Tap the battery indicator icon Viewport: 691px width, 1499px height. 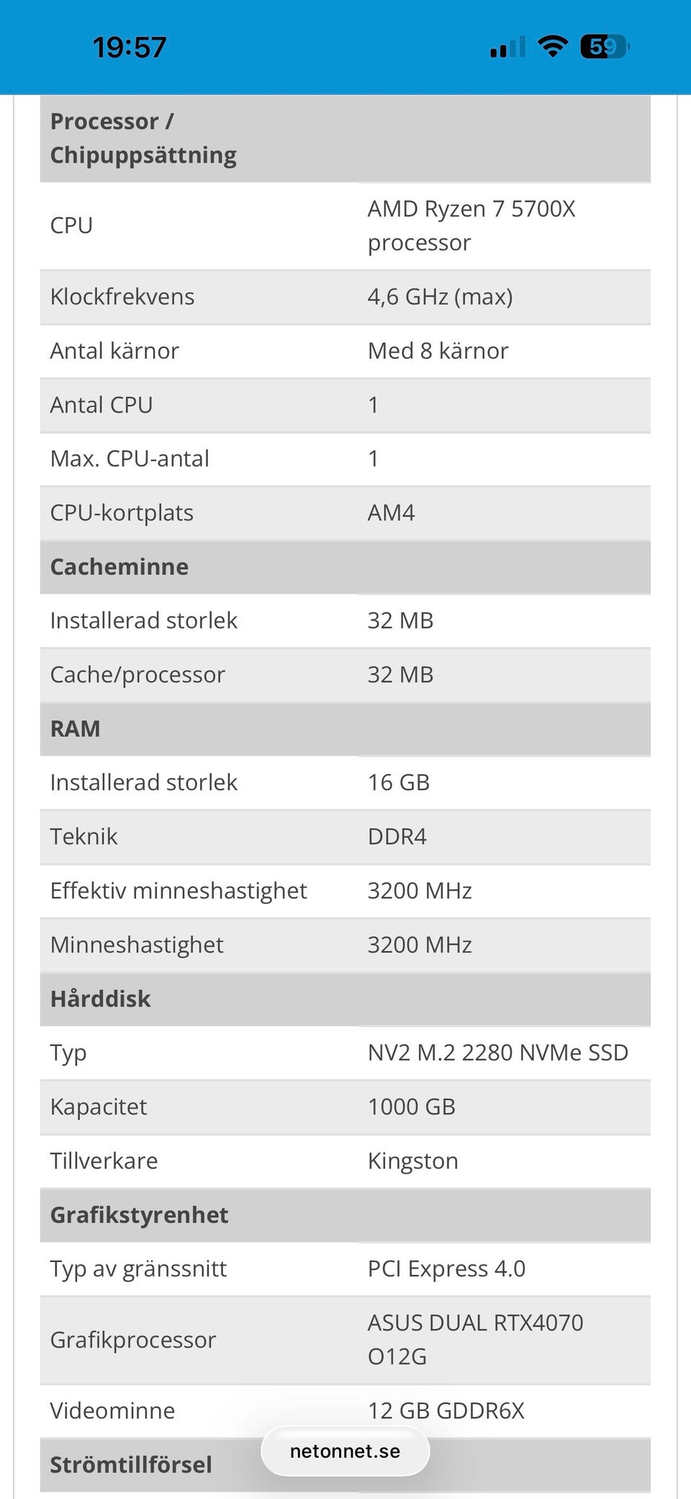coord(605,47)
